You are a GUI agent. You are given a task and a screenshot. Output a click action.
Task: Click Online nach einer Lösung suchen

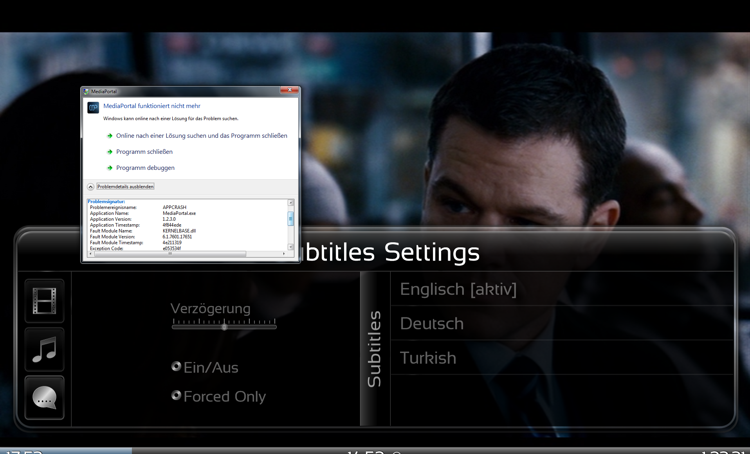click(x=201, y=136)
